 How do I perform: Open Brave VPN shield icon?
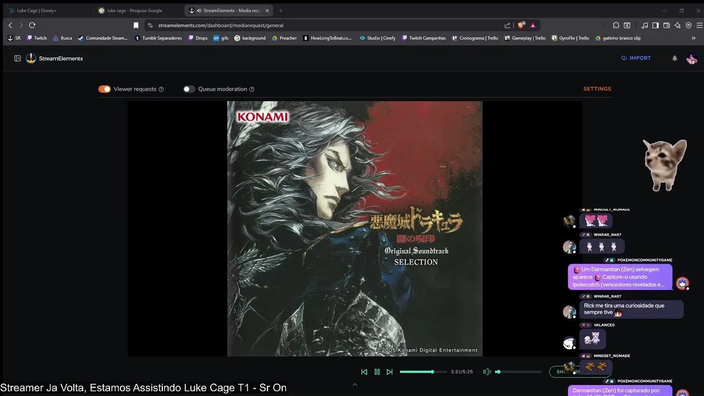[689, 25]
